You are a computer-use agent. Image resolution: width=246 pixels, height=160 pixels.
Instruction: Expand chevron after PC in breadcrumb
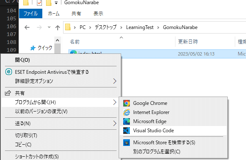tap(90, 28)
